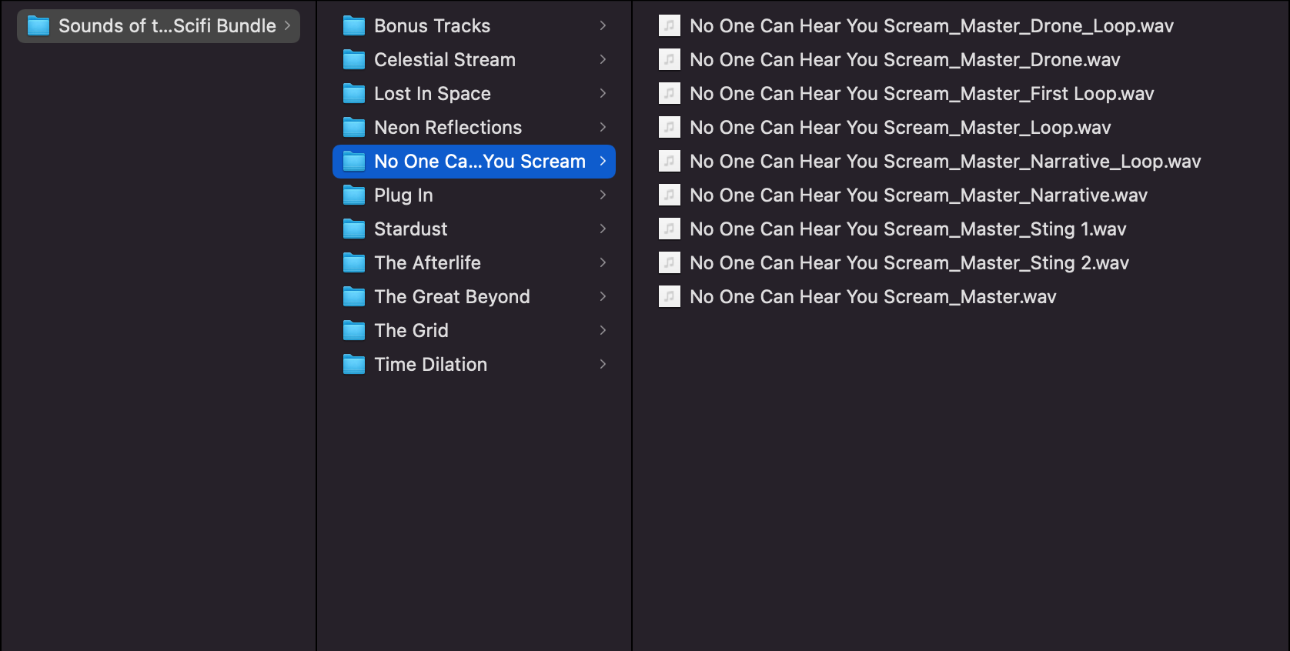Click the Stardust folder icon
The image size is (1290, 651).
(354, 229)
